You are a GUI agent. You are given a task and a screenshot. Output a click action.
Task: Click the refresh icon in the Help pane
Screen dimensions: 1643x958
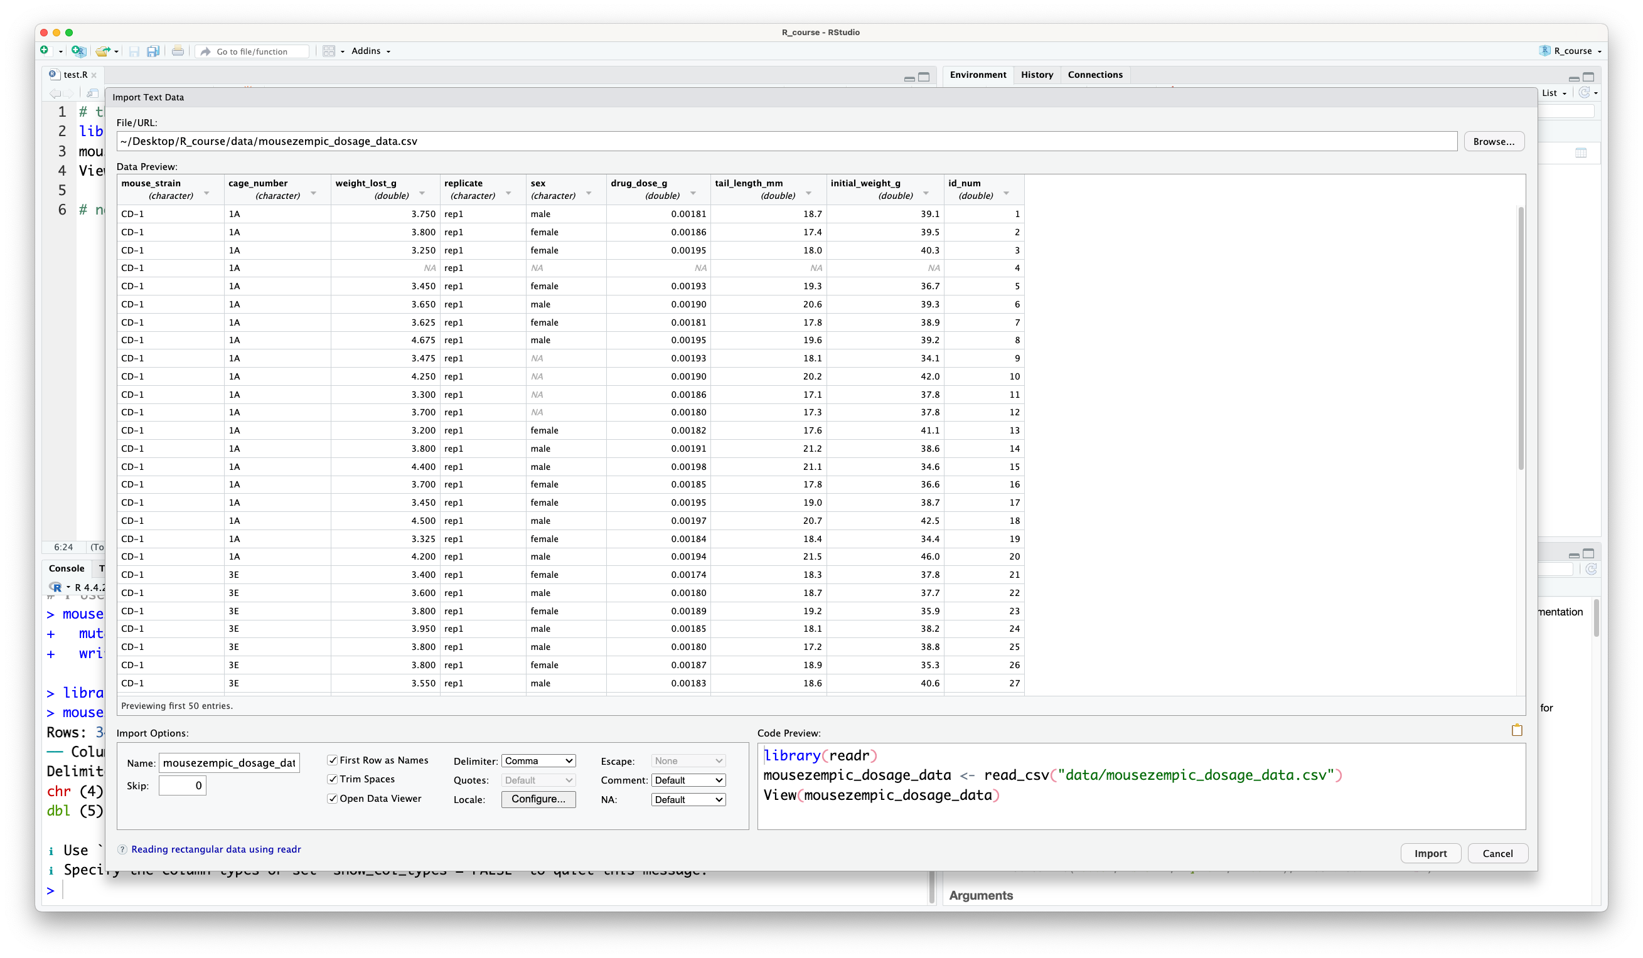click(x=1591, y=570)
